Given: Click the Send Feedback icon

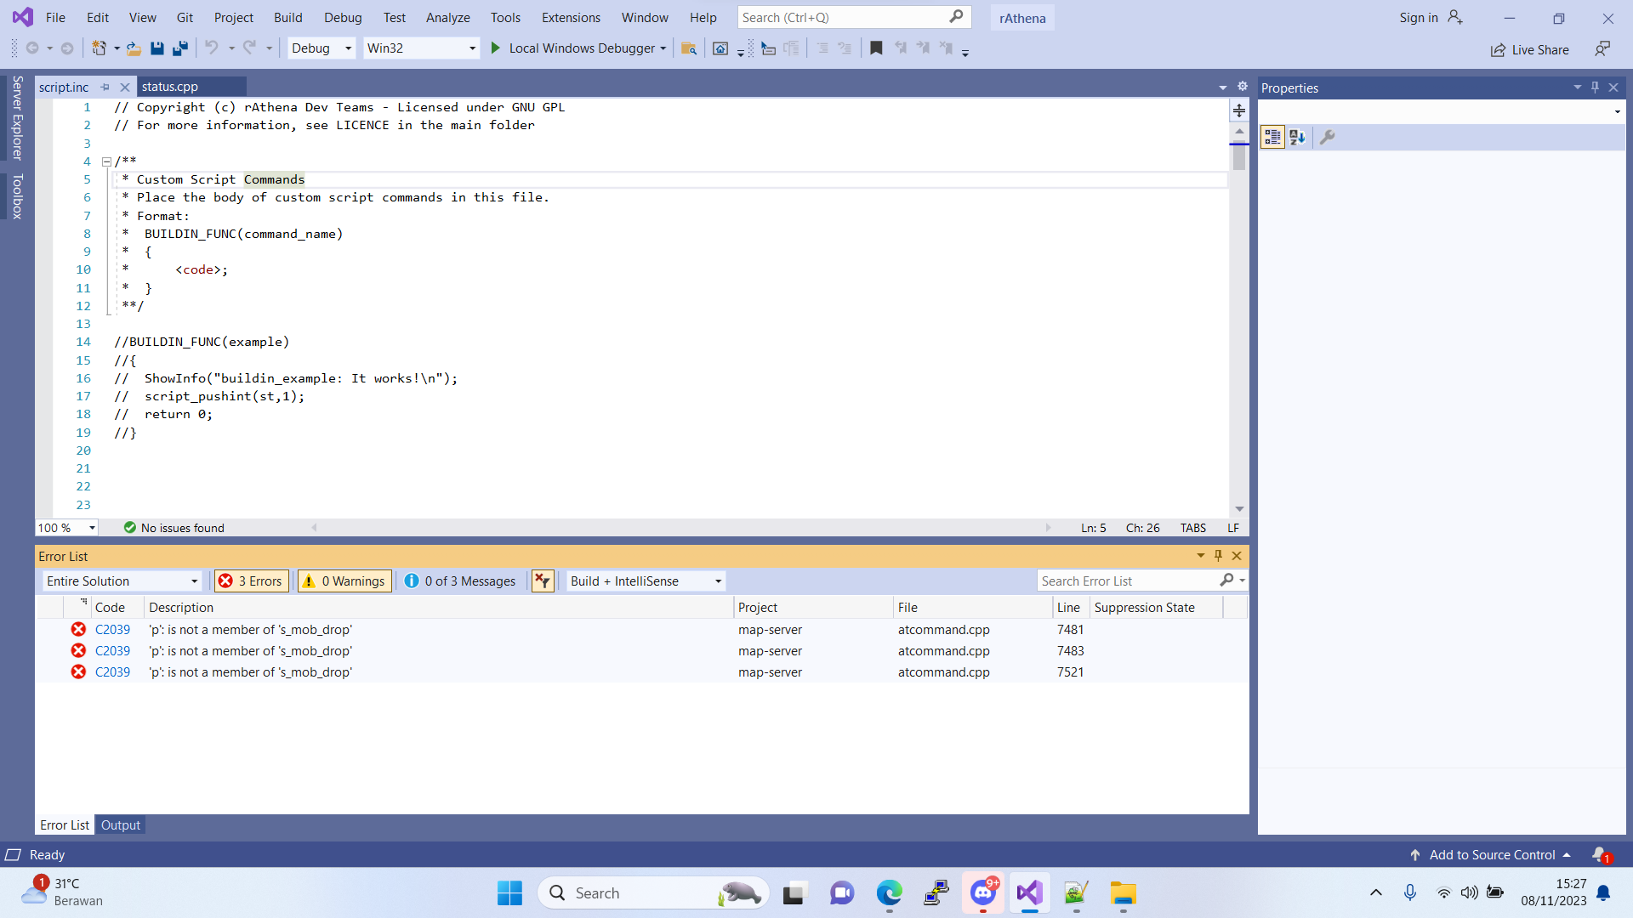Looking at the screenshot, I should (1602, 48).
